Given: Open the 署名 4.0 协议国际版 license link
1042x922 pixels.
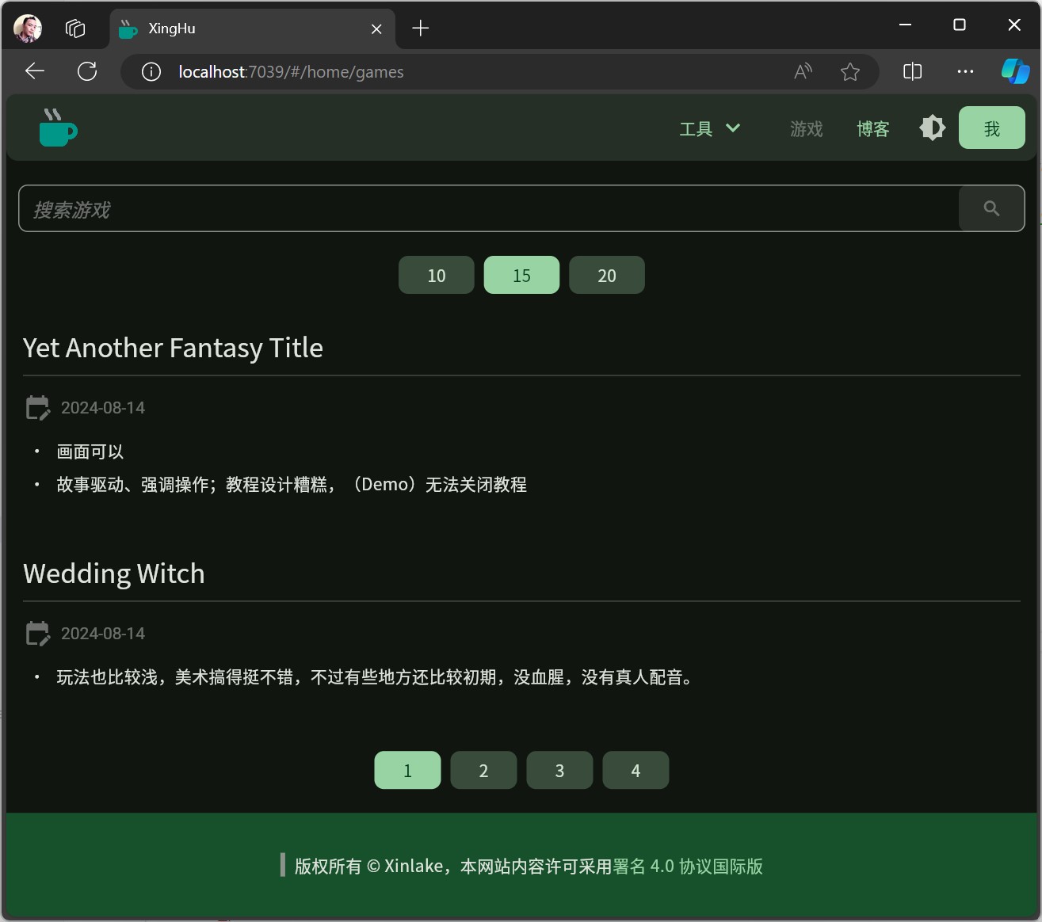Looking at the screenshot, I should (688, 866).
